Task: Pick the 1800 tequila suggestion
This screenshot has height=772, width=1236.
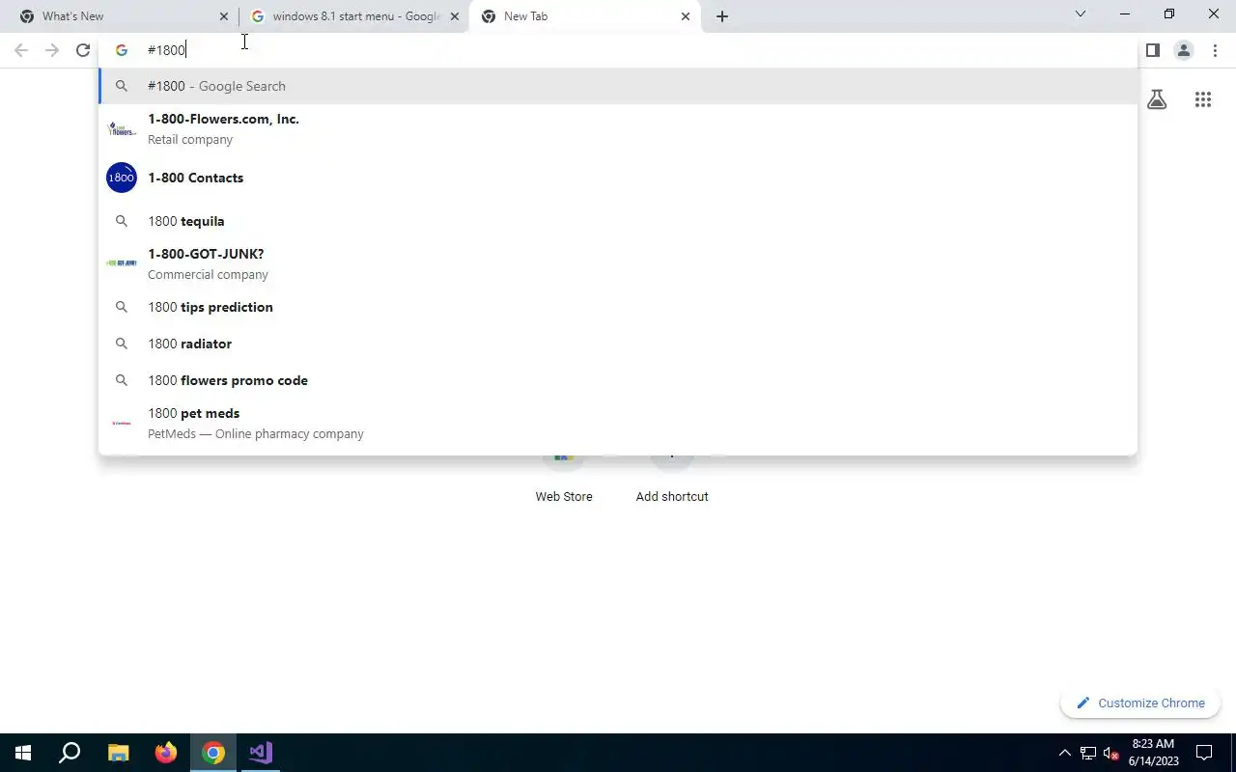Action: 618,221
